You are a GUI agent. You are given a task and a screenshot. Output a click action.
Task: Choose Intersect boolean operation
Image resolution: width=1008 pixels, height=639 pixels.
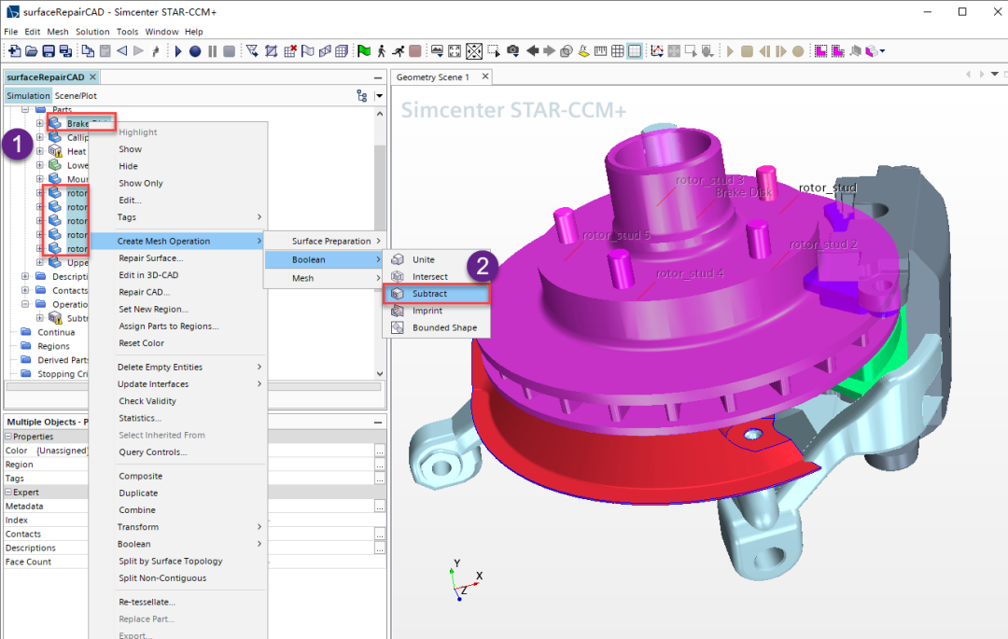(437, 277)
